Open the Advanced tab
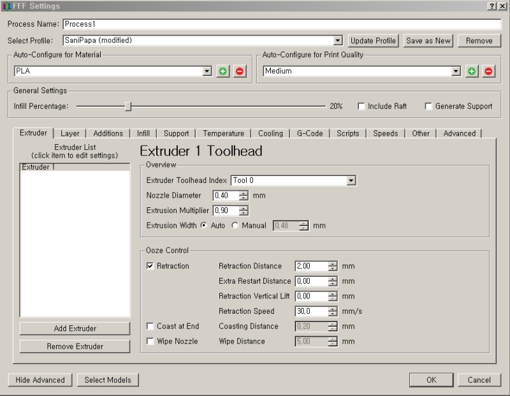The width and height of the screenshot is (510, 396). (459, 133)
